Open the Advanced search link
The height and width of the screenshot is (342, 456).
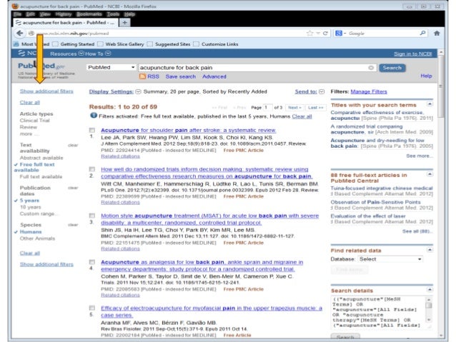pos(214,76)
